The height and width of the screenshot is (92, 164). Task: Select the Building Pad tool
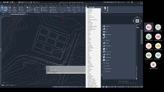pyautogui.click(x=107, y=26)
